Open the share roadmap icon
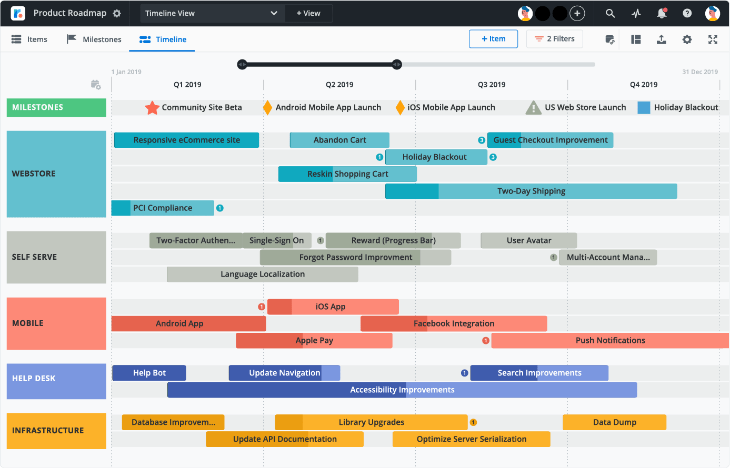Viewport: 730px width, 468px height. click(609, 39)
